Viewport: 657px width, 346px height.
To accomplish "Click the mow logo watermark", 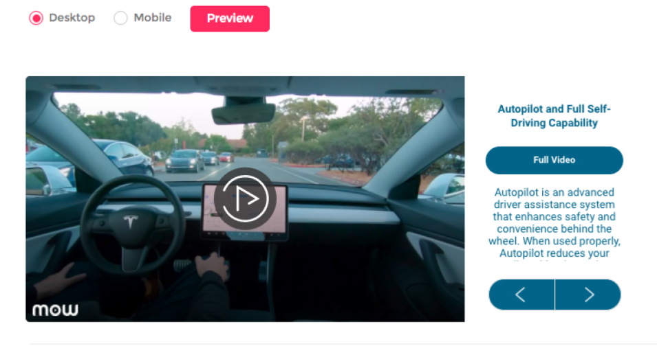I will click(x=55, y=310).
